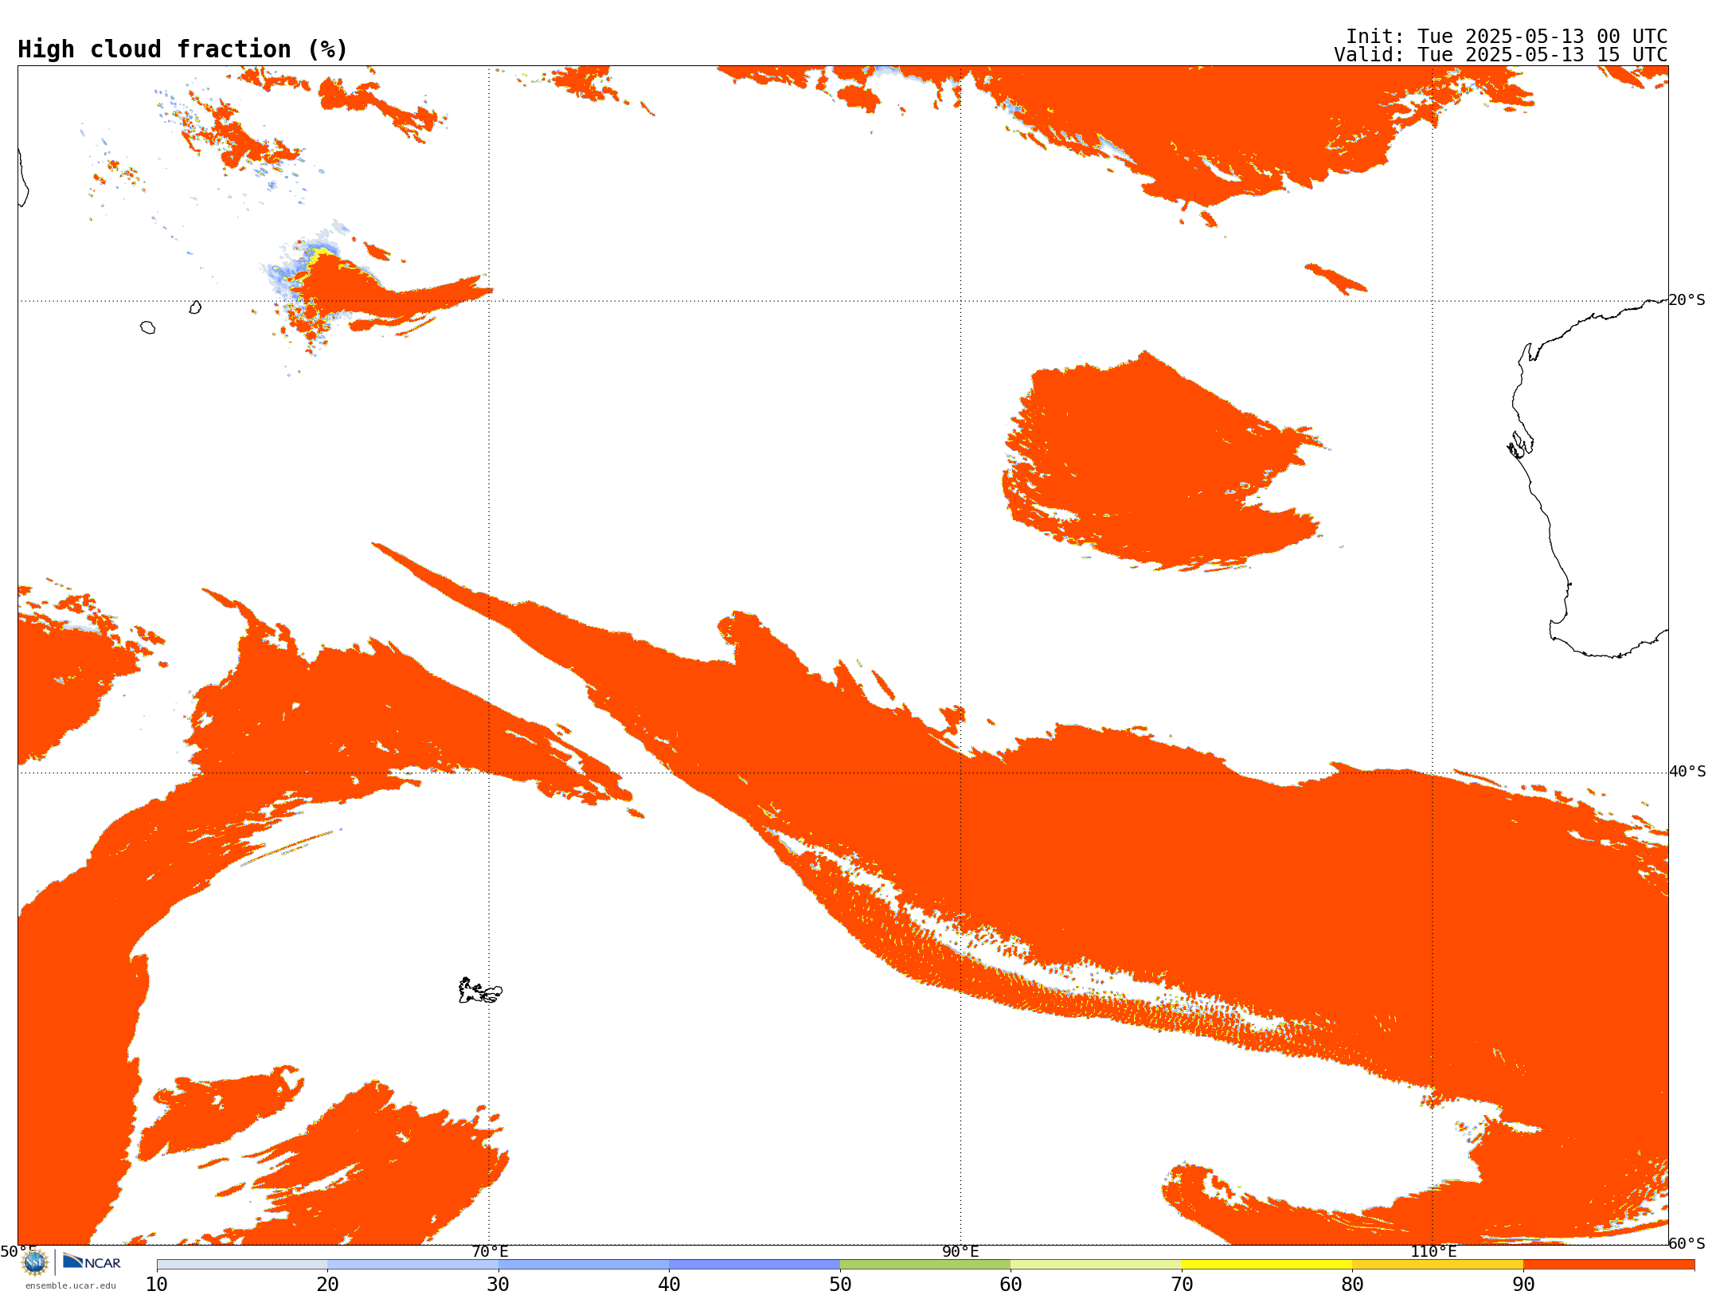
Task: Click the green 50-60 colorbar segment
Action: (x=925, y=1265)
